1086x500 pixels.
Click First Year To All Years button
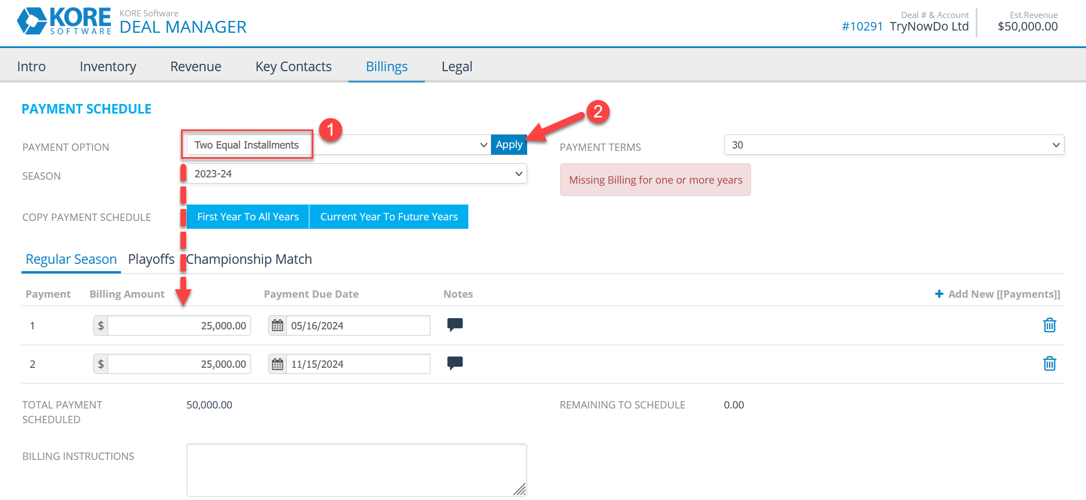248,216
